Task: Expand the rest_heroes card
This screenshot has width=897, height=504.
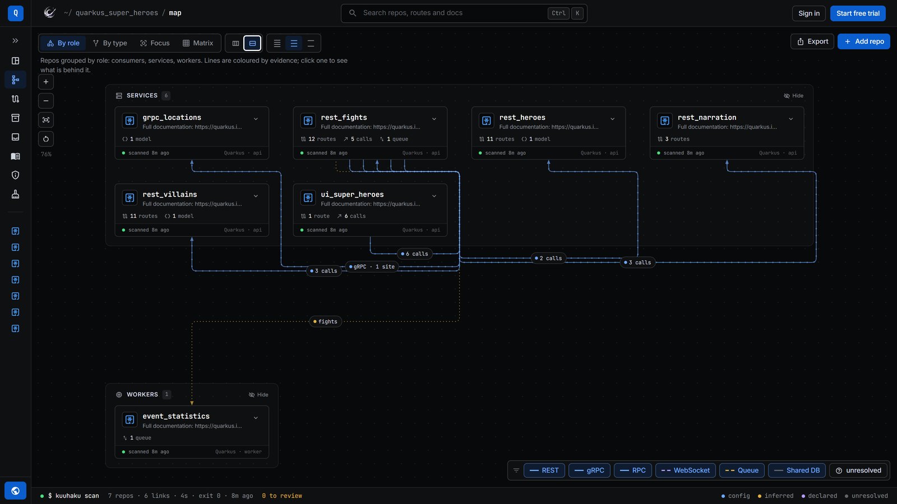Action: pyautogui.click(x=612, y=119)
